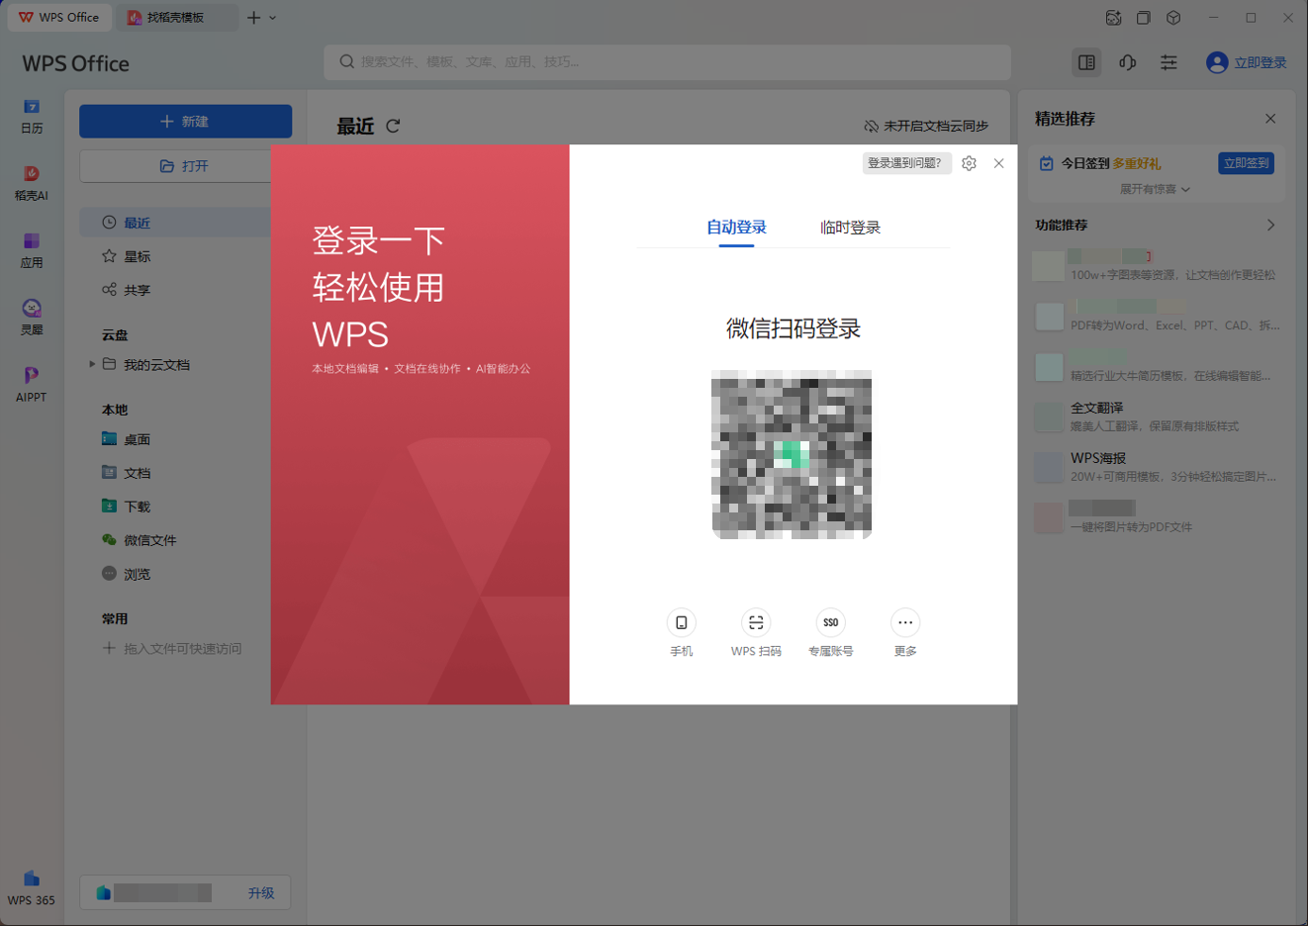Image resolution: width=1308 pixels, height=926 pixels.
Task: Expand 展开有惊喜 section
Action: 1155,189
